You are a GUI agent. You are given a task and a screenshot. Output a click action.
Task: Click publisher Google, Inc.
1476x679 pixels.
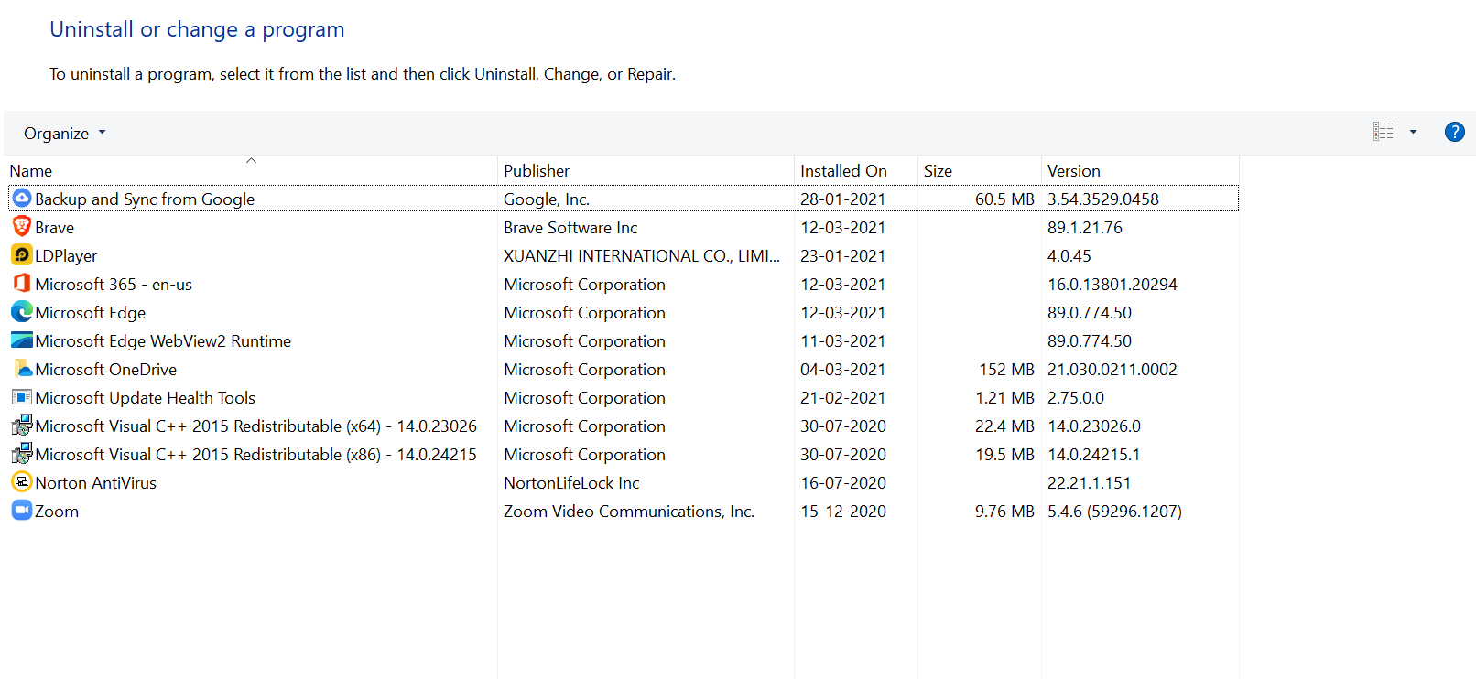(x=547, y=199)
